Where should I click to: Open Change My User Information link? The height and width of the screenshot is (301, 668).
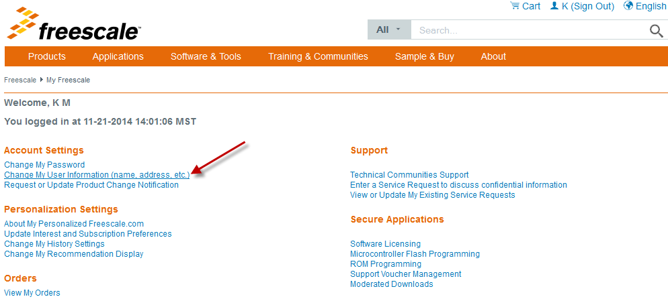(x=97, y=175)
